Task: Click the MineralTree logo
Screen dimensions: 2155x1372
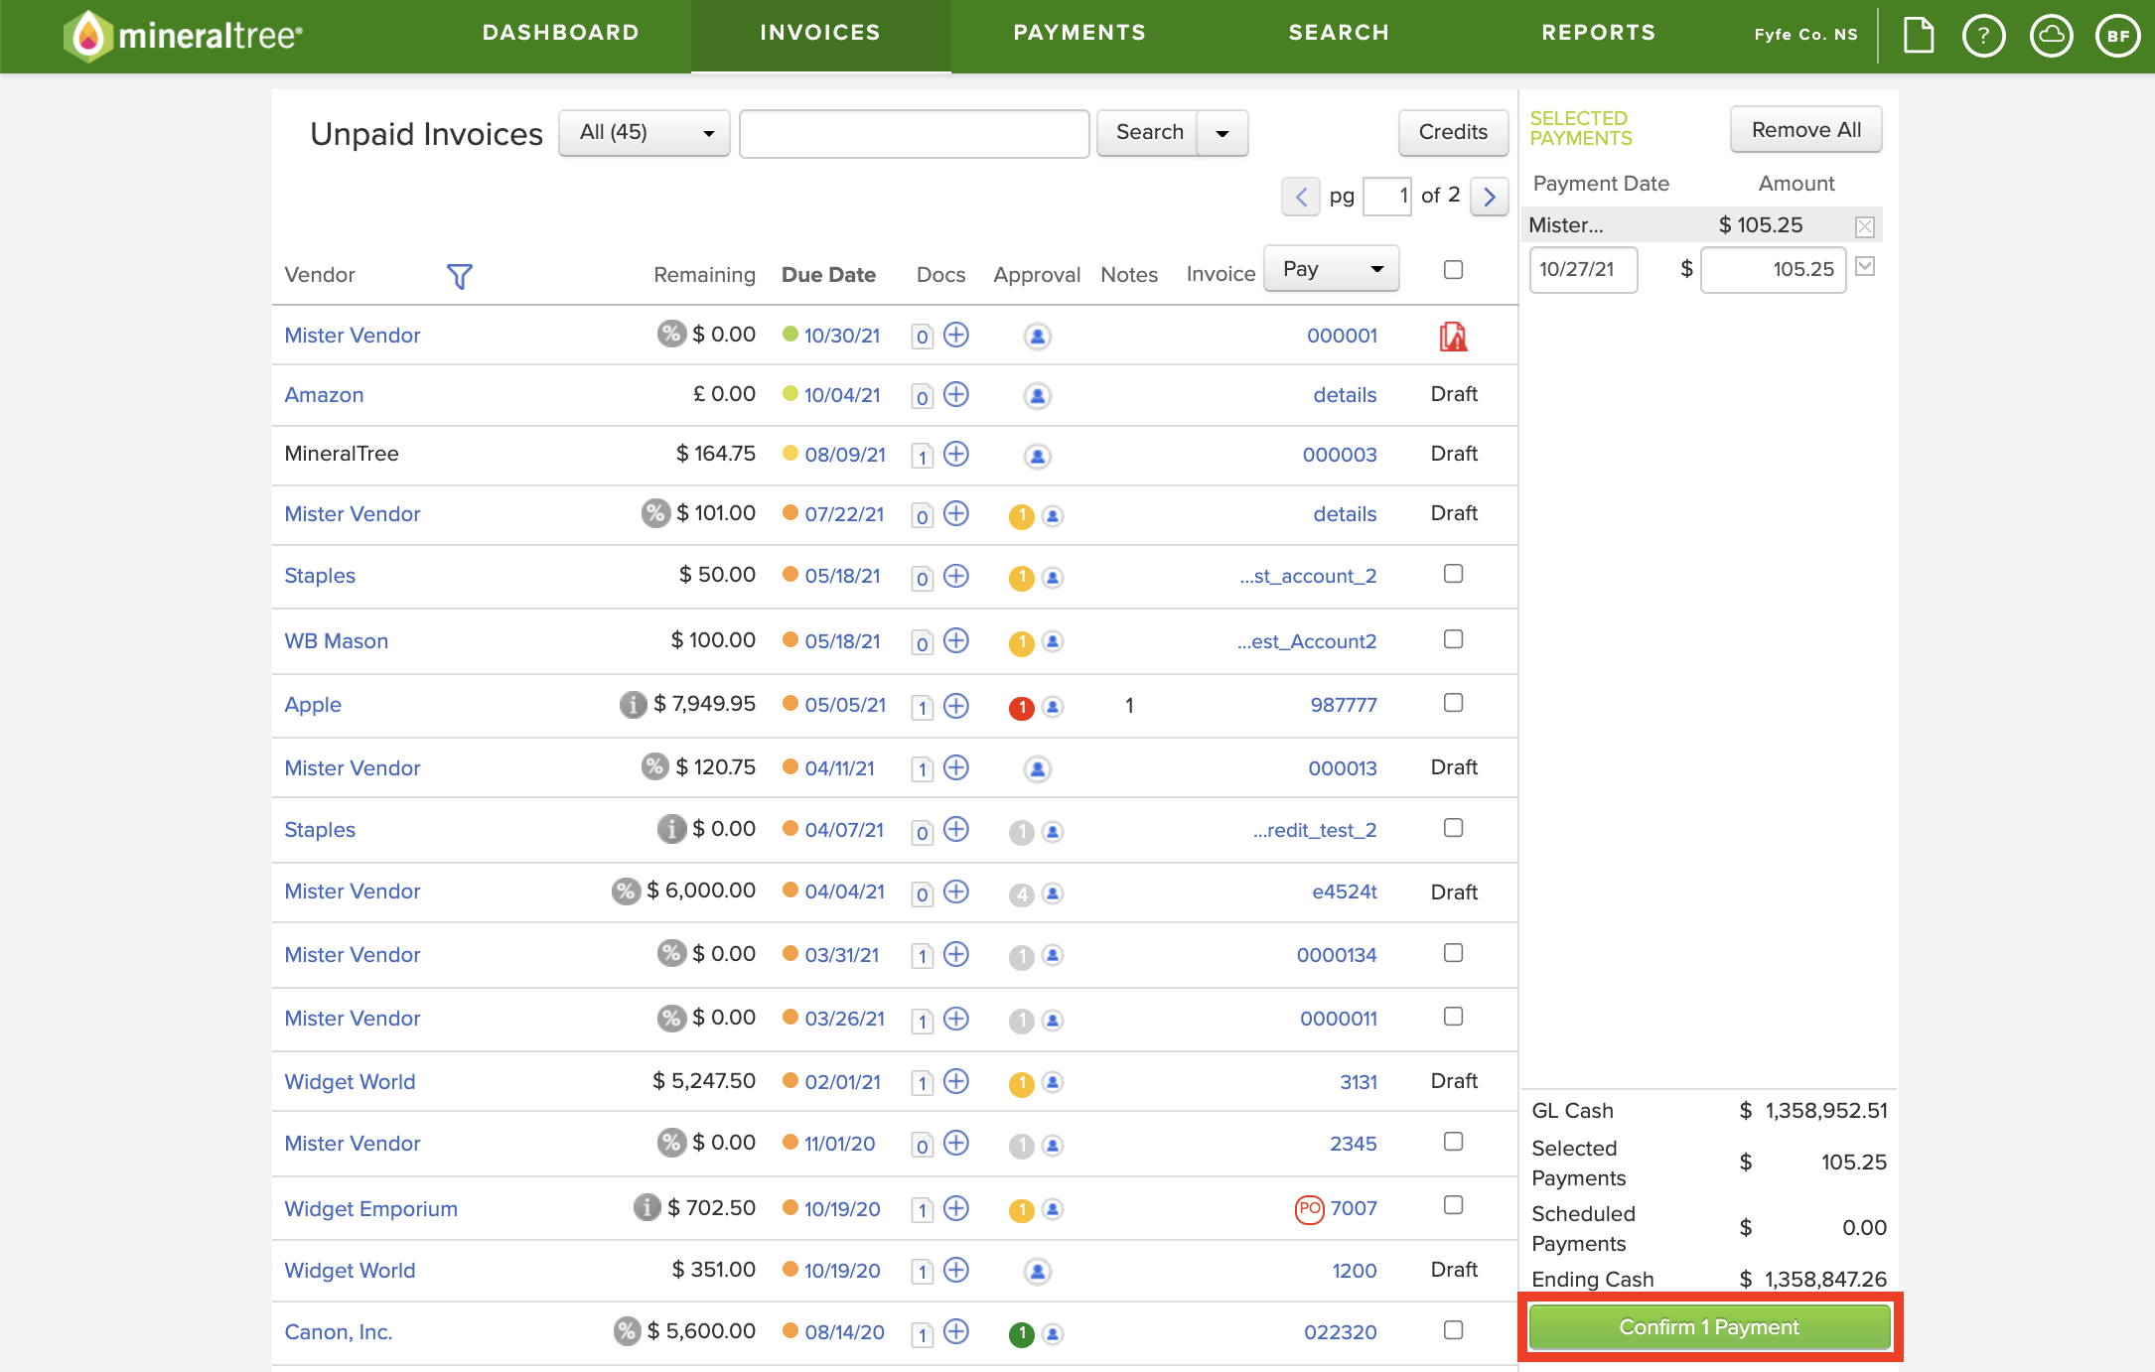Action: tap(184, 36)
